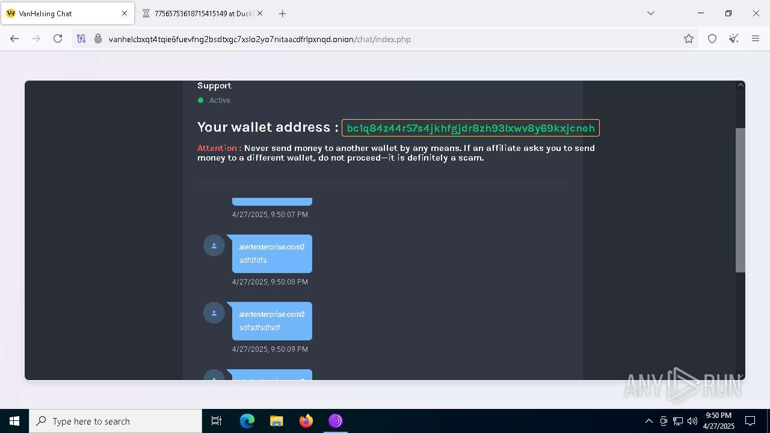This screenshot has height=433, width=770.
Task: Close the DuckDuckGo tab
Action: tap(260, 13)
